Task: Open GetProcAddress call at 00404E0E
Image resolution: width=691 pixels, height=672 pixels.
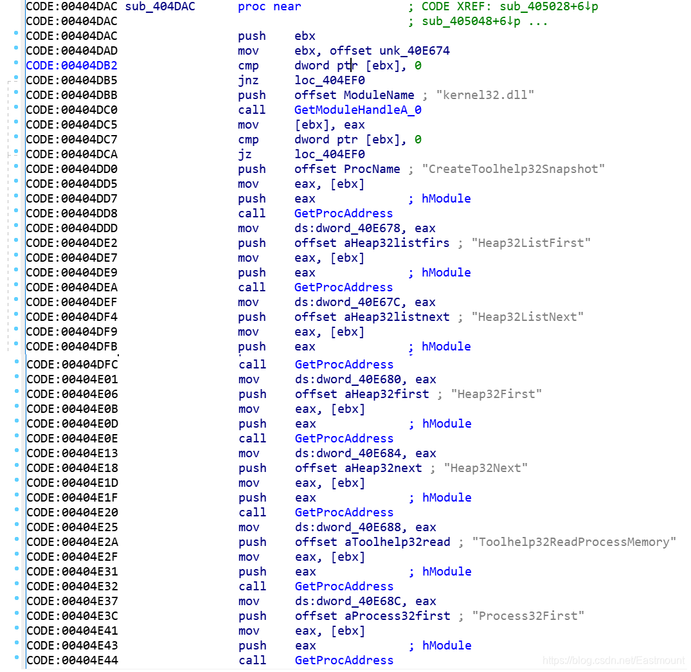Action: coord(344,439)
